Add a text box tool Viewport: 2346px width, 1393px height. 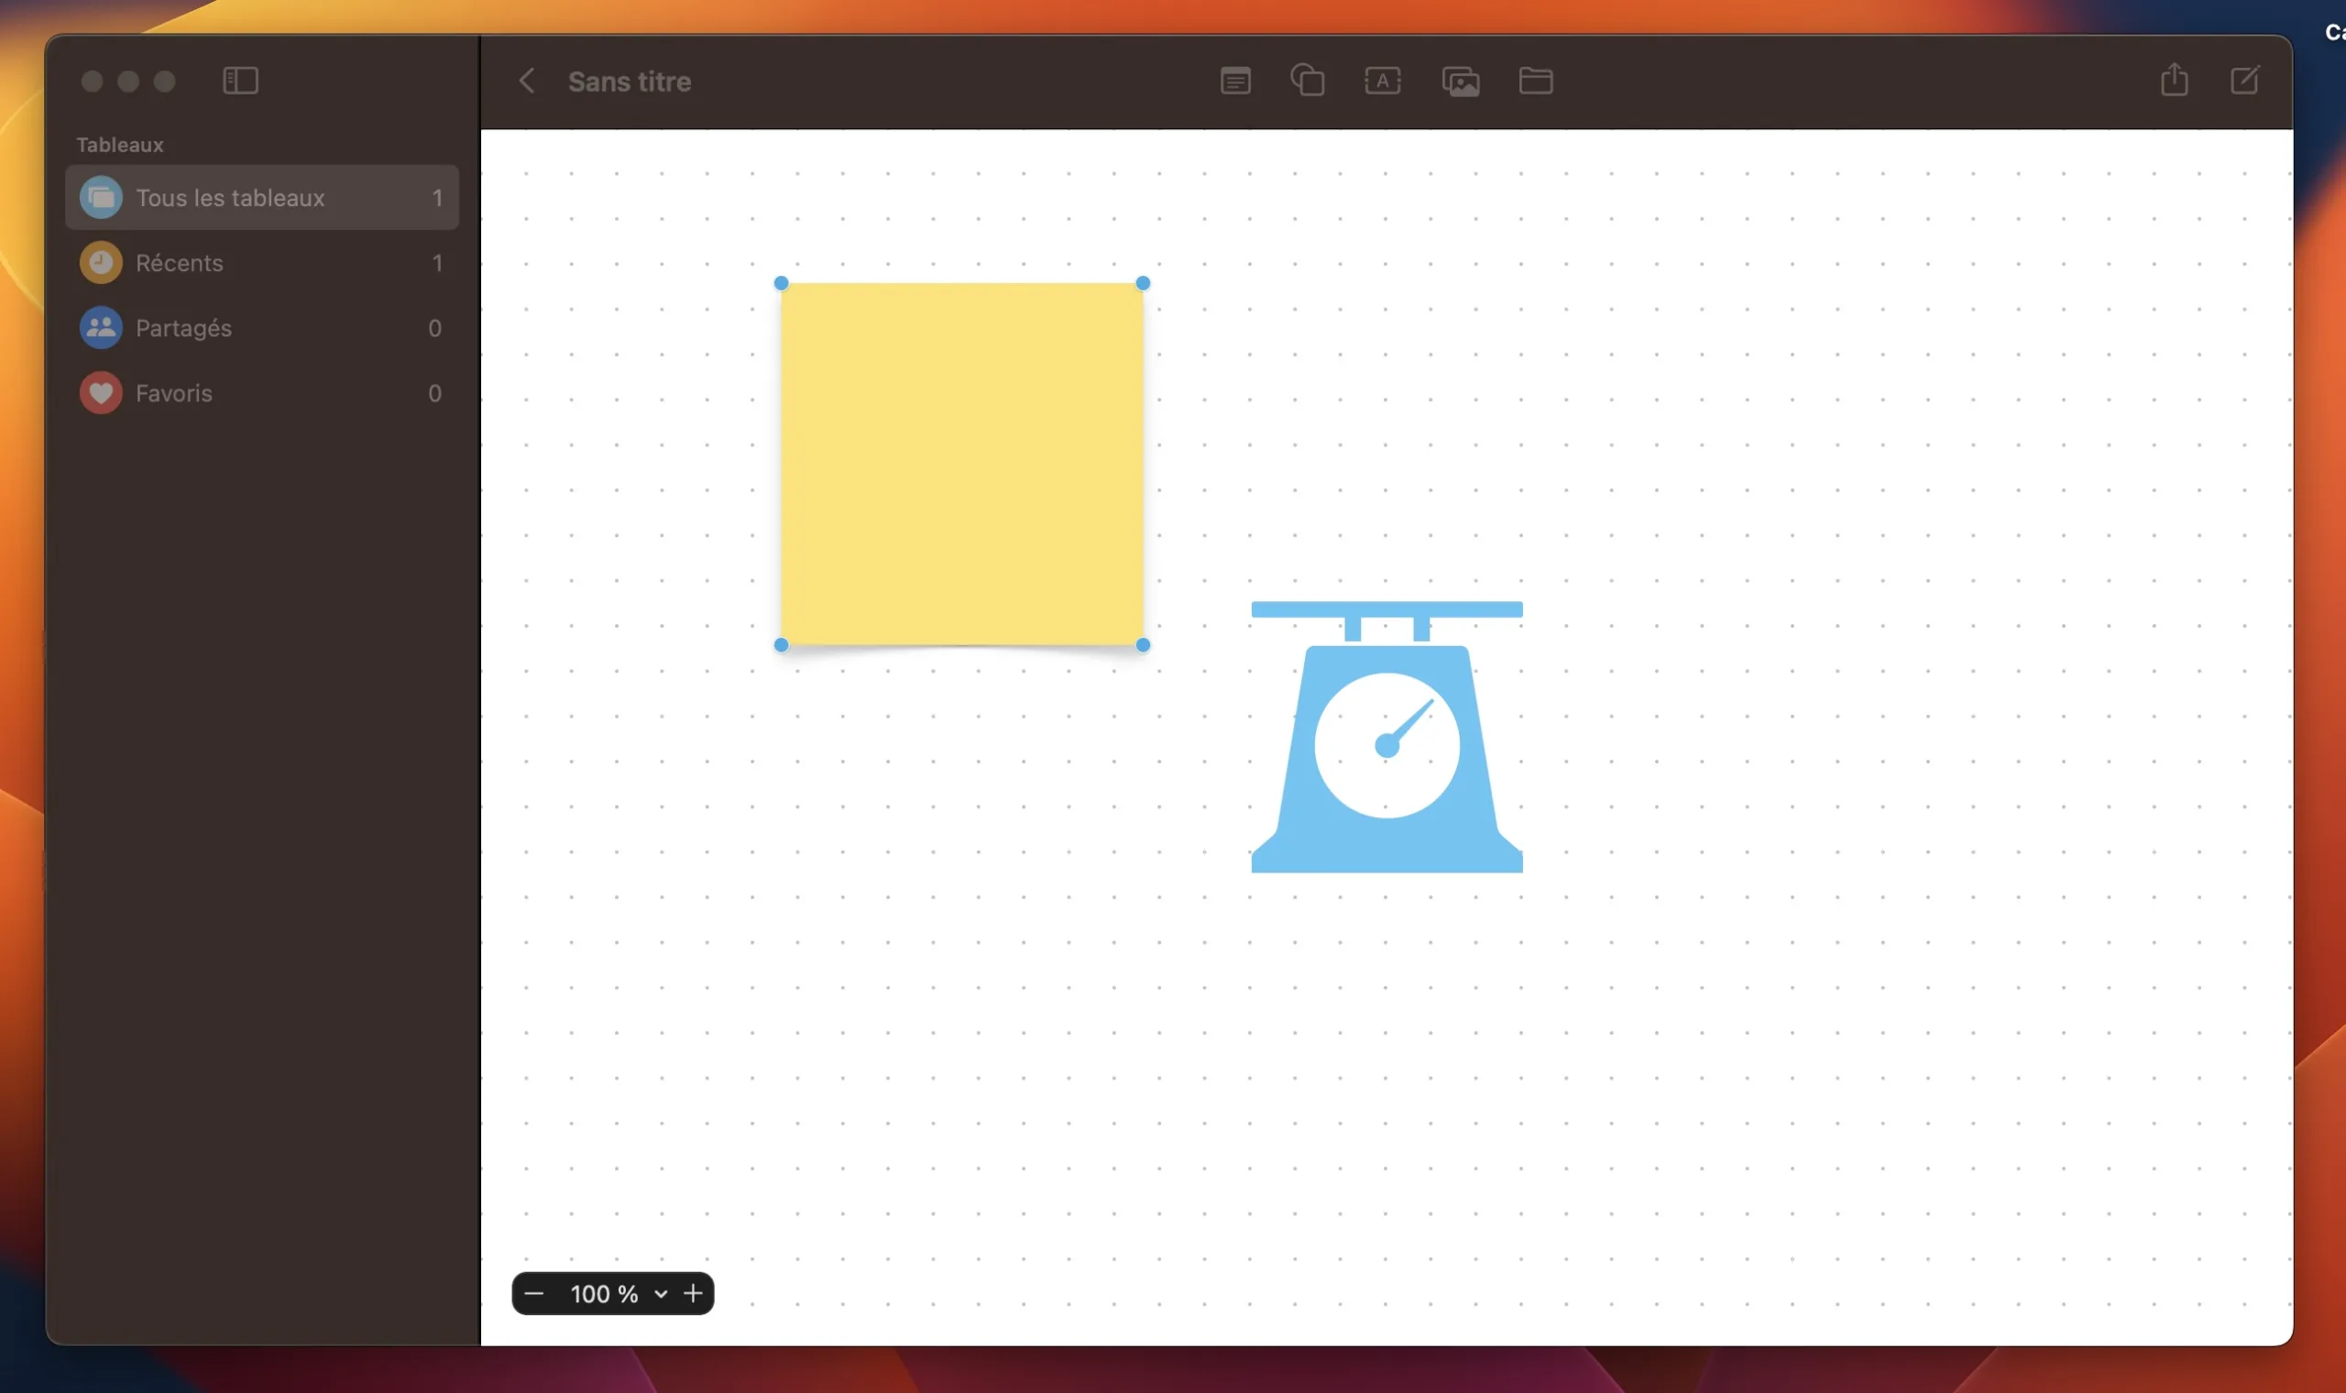[1382, 81]
